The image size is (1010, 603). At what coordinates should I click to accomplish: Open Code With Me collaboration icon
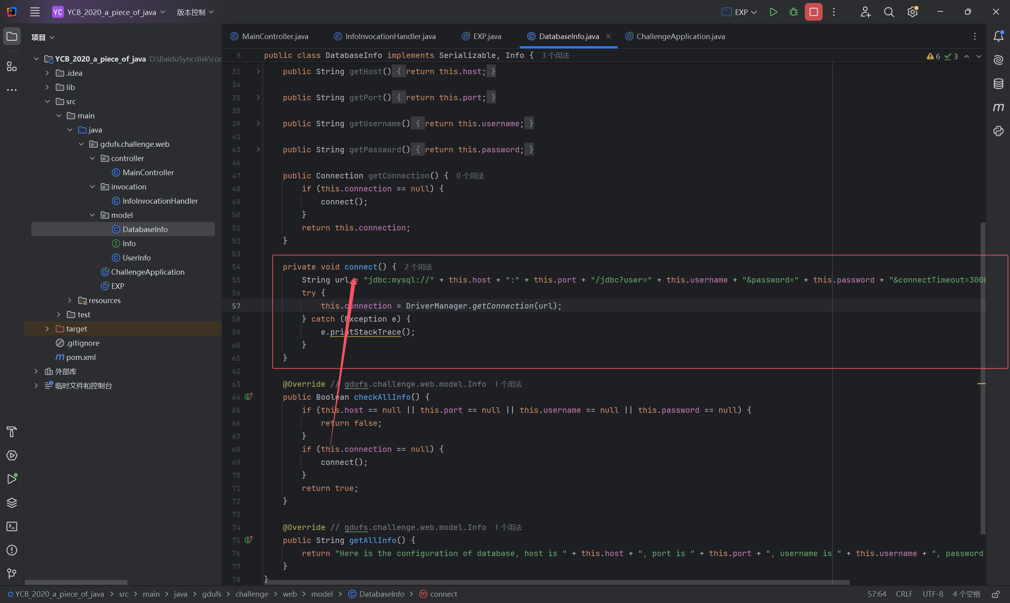click(x=865, y=12)
